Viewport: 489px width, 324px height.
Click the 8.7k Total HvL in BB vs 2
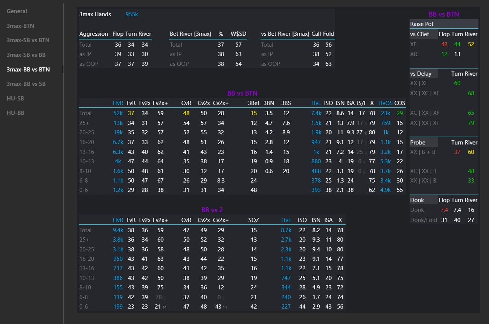[x=286, y=230]
